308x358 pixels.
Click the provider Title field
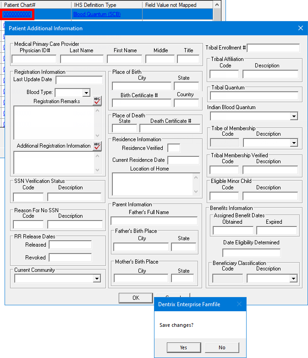coord(188,59)
